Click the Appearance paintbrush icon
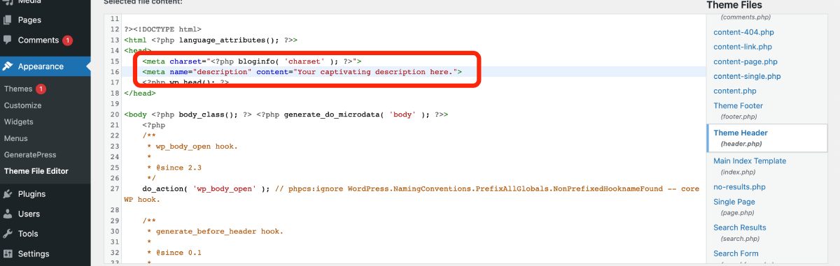Image resolution: width=840 pixels, height=266 pixels. coord(8,66)
